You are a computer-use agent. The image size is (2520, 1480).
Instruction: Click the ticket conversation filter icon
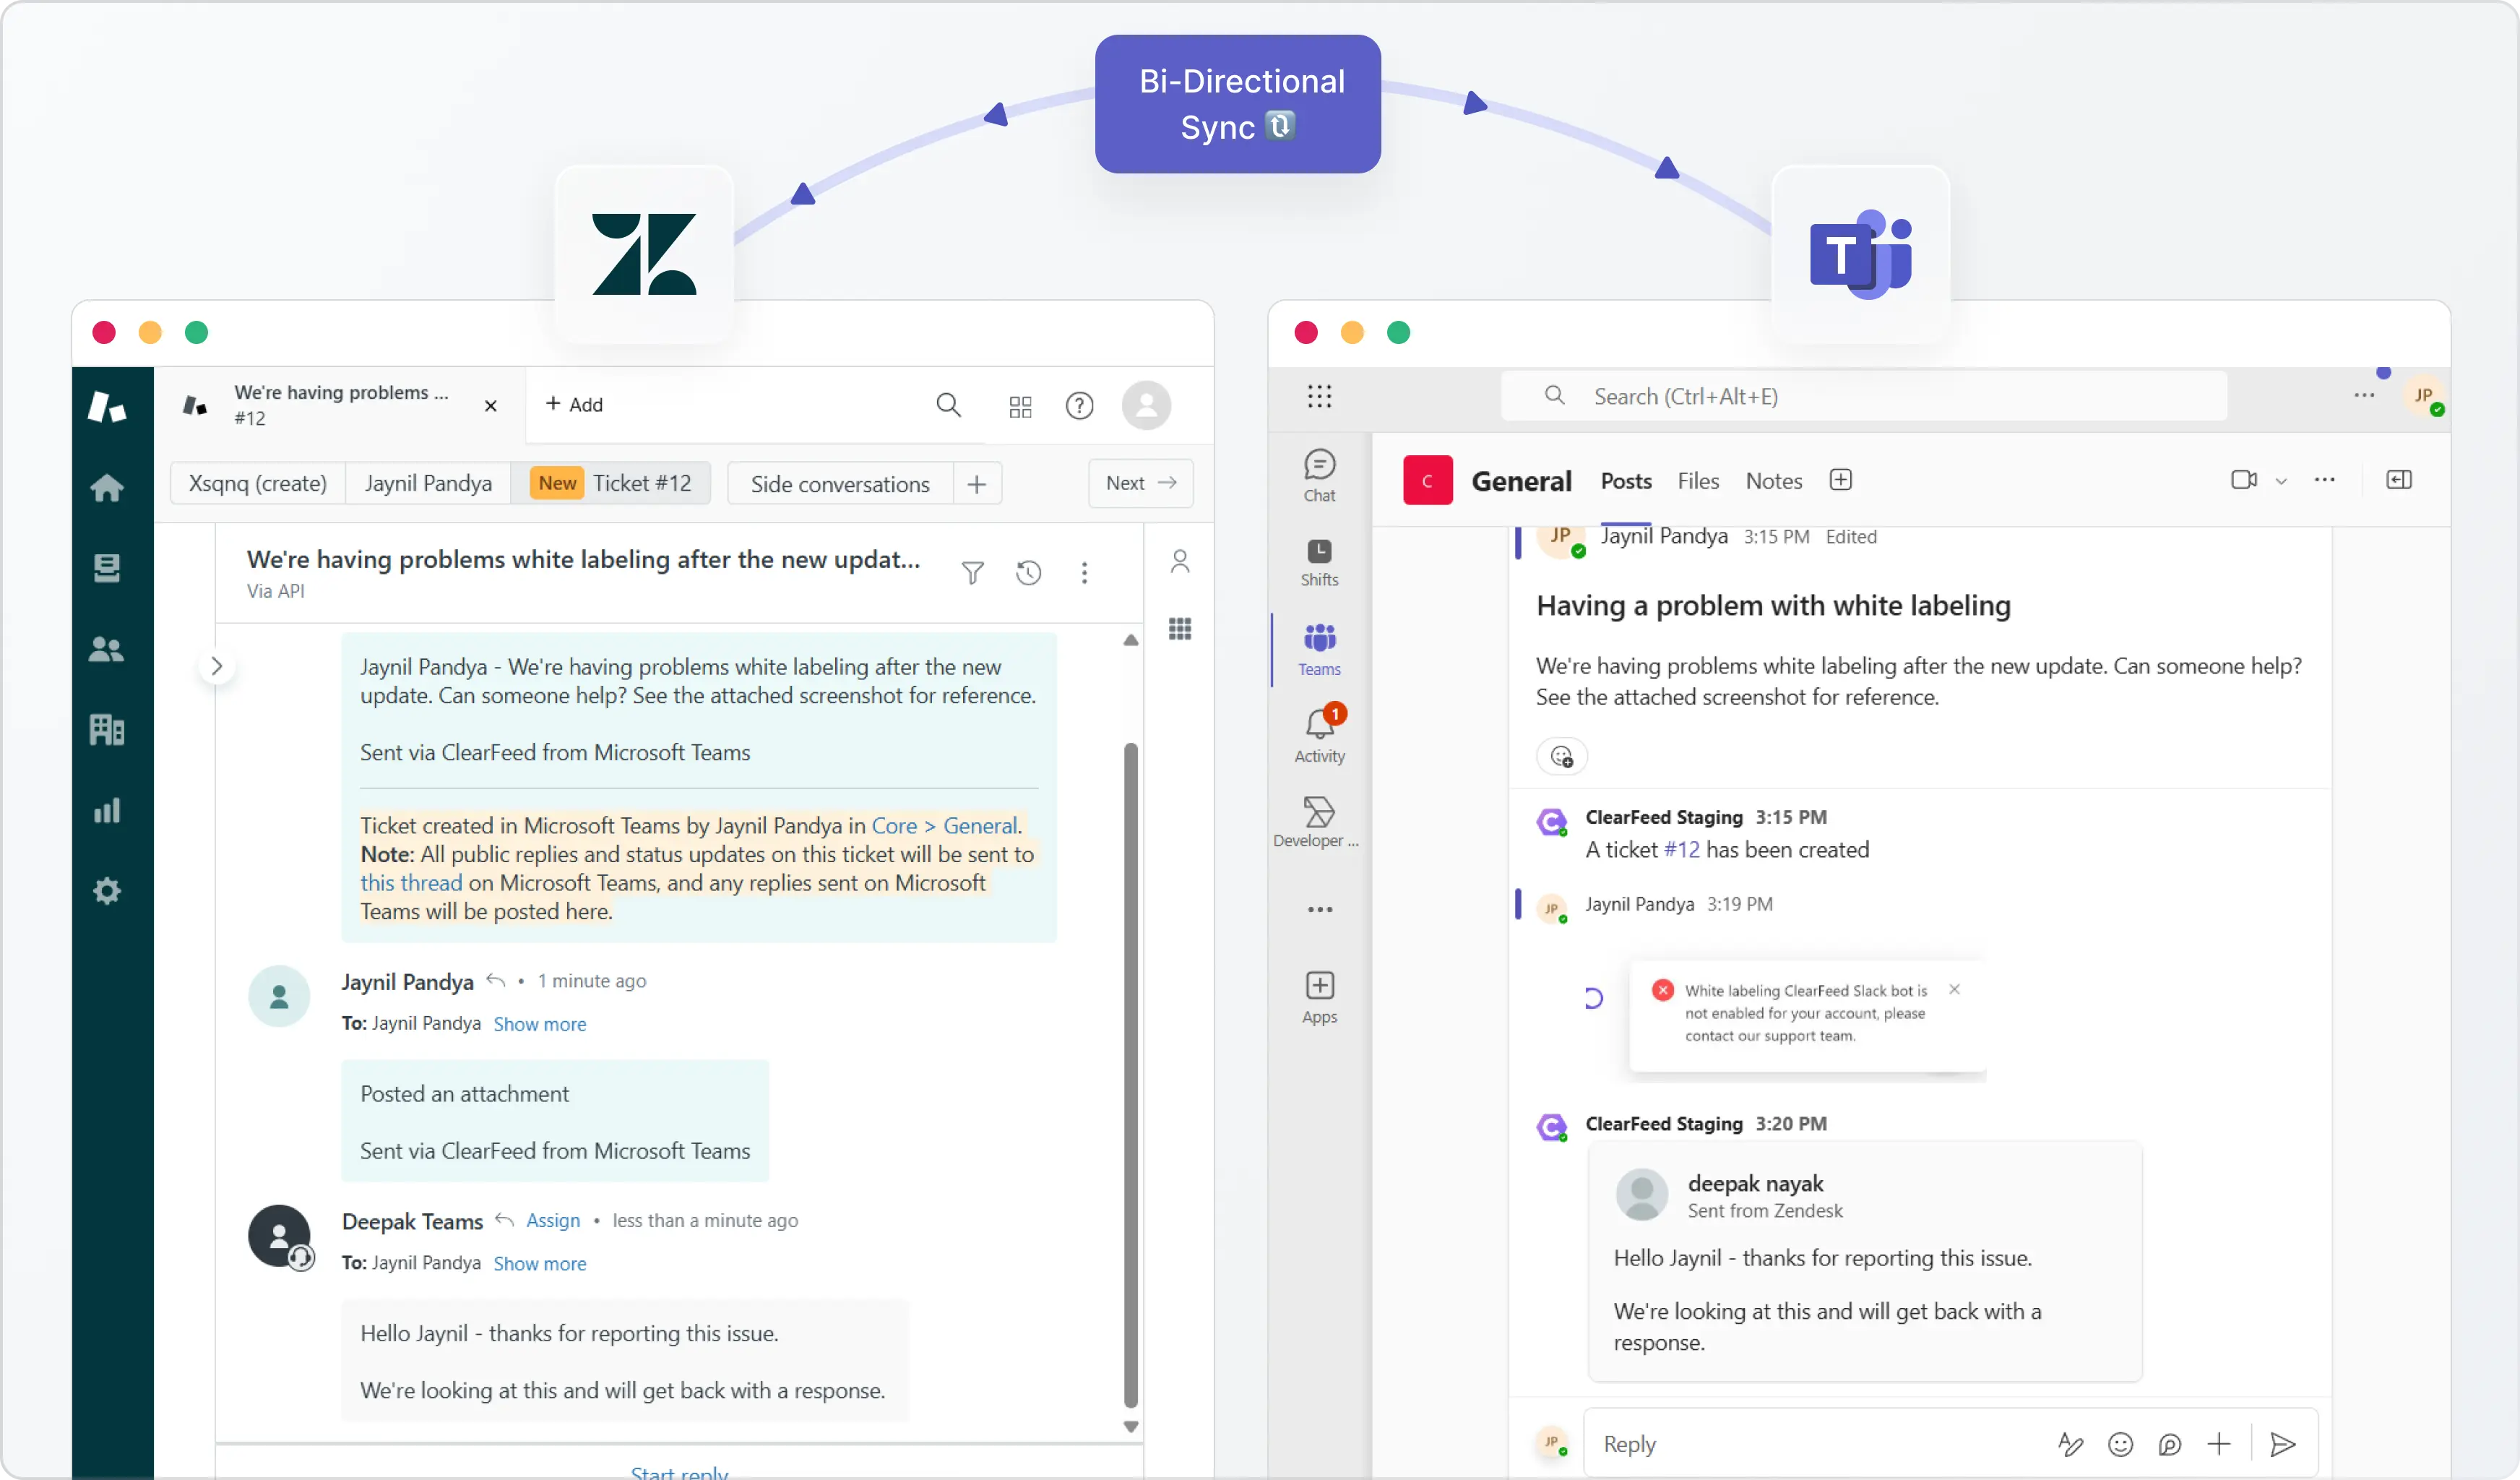pos(972,573)
